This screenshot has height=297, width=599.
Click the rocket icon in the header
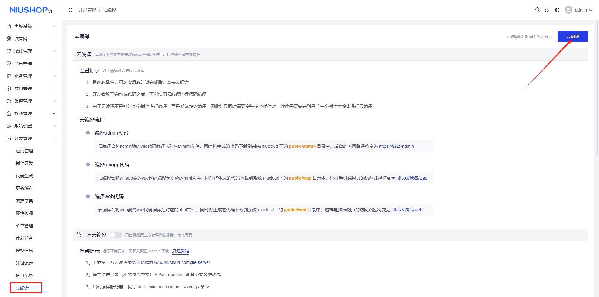pyautogui.click(x=547, y=10)
